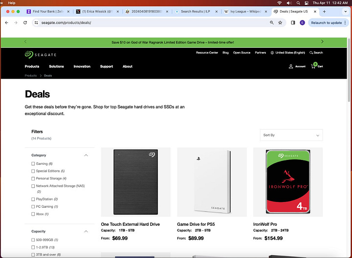
Task: Check the PC Gaming filter
Action: [x=33, y=206]
